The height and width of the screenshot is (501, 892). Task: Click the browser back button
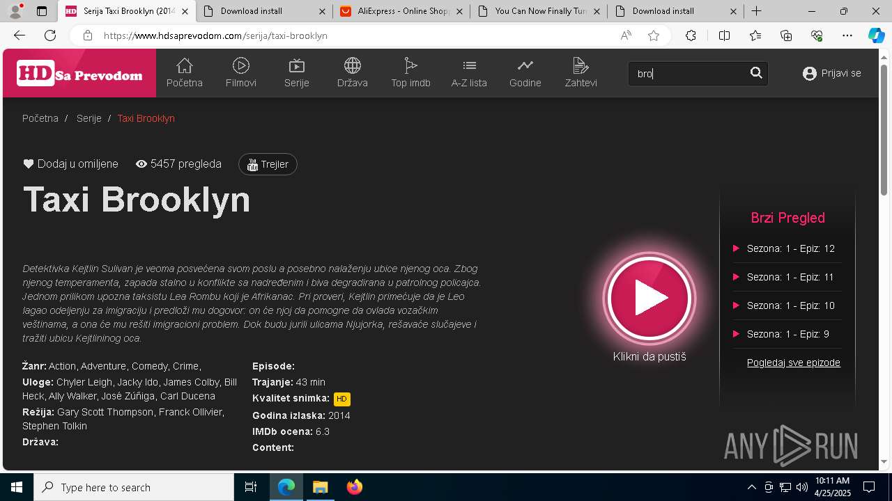point(20,35)
